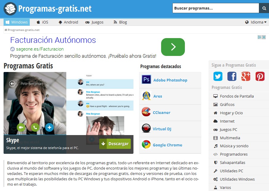This screenshot has width=269, height=191.
Task: Click the gears icon beside Utilidades Windows
Action: [215, 179]
